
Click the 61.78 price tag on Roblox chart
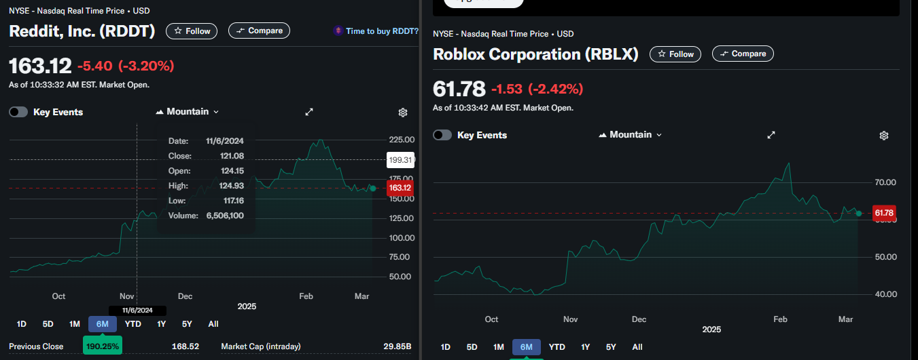884,213
